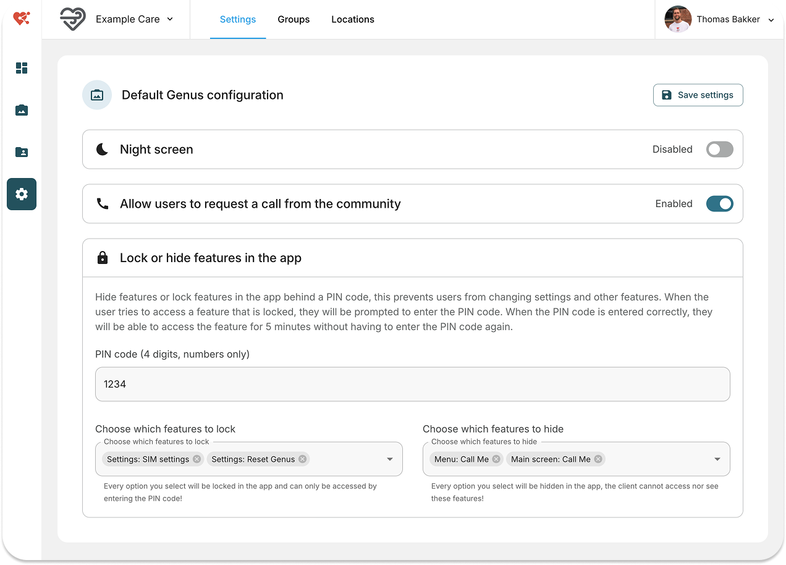Open the photo gallery sidebar icon

click(x=22, y=110)
